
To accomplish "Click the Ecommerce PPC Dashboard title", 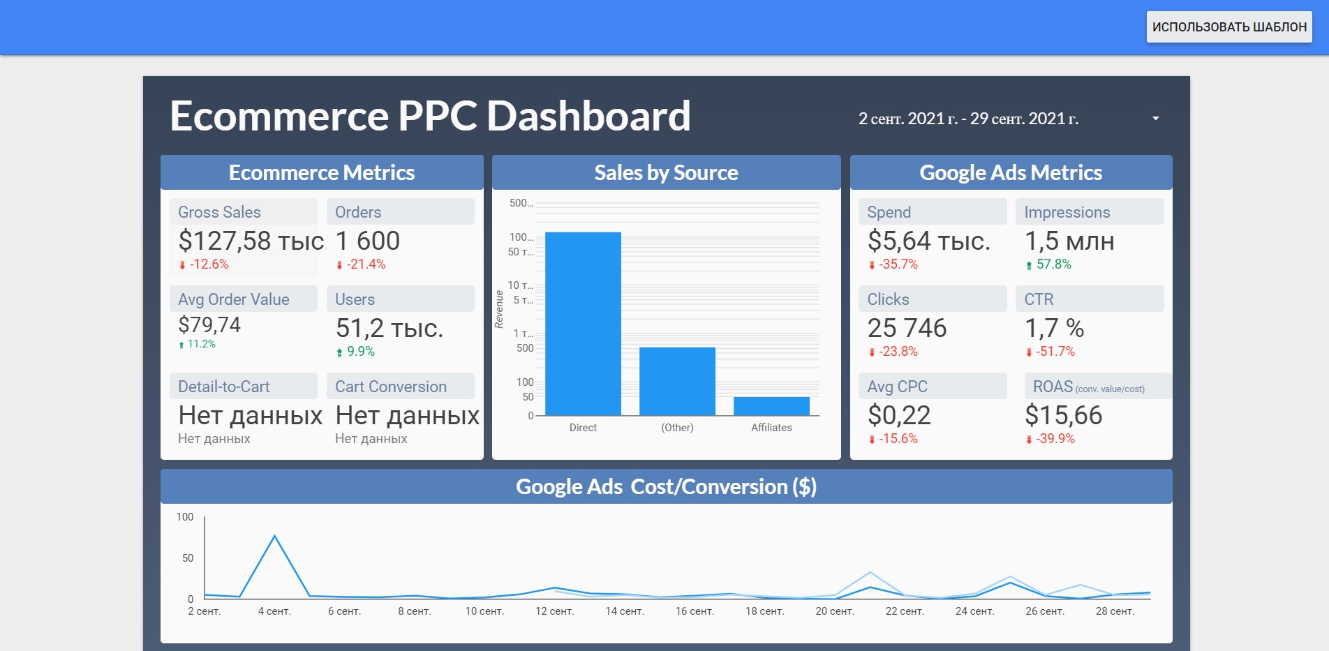I will [430, 116].
